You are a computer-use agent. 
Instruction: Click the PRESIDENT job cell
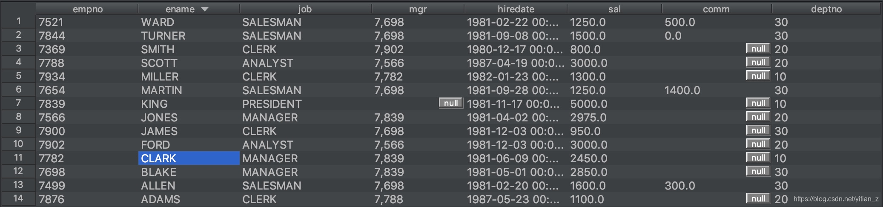click(x=305, y=103)
